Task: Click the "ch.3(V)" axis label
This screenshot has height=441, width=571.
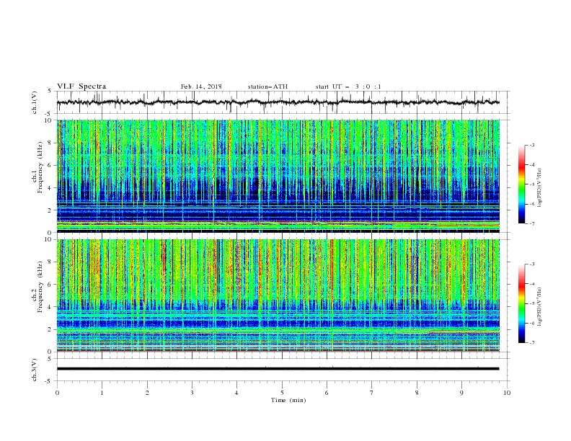Action: pos(35,370)
